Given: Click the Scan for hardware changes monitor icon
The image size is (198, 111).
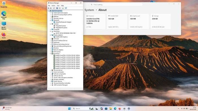Looking at the screenshot, I should 66,8.
